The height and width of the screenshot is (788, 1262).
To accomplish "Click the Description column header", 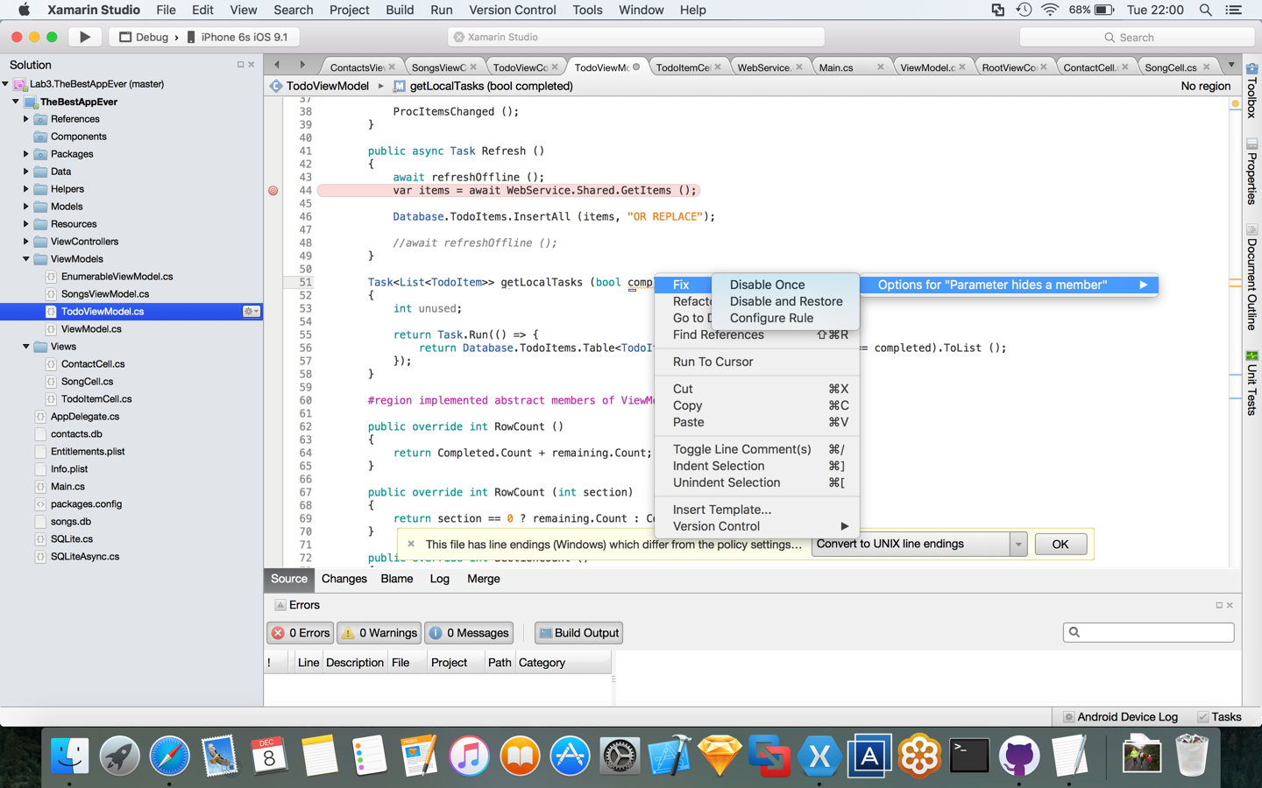I will pos(355,663).
